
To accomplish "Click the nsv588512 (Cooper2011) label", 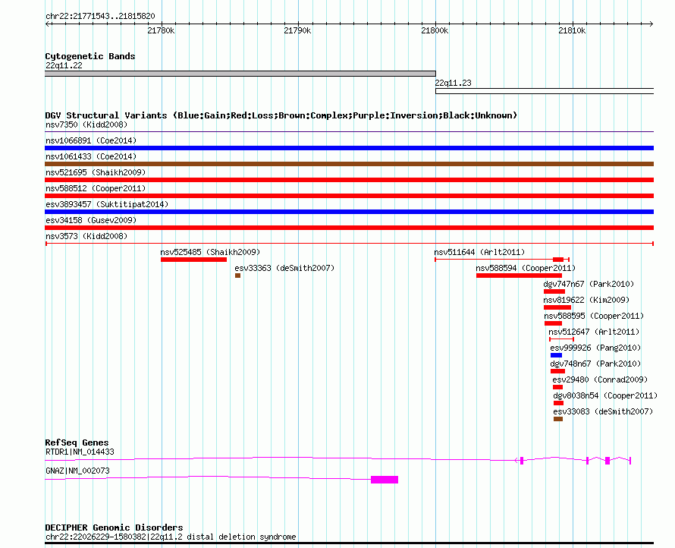I will (x=96, y=189).
